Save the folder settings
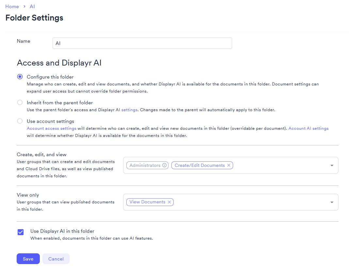Image resolution: width=349 pixels, height=268 pixels. tap(28, 259)
